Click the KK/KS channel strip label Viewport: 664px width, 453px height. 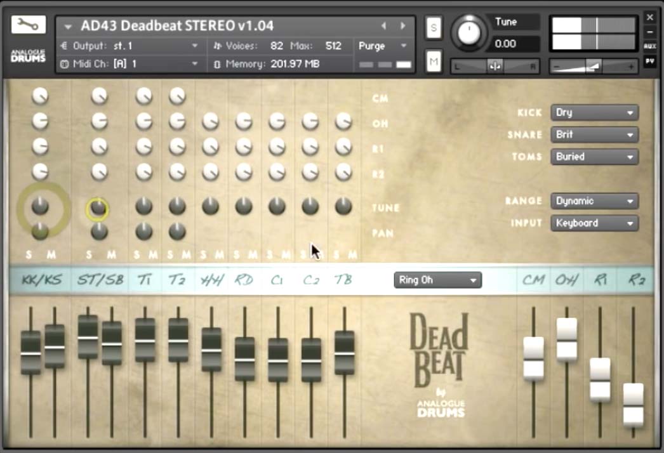41,280
